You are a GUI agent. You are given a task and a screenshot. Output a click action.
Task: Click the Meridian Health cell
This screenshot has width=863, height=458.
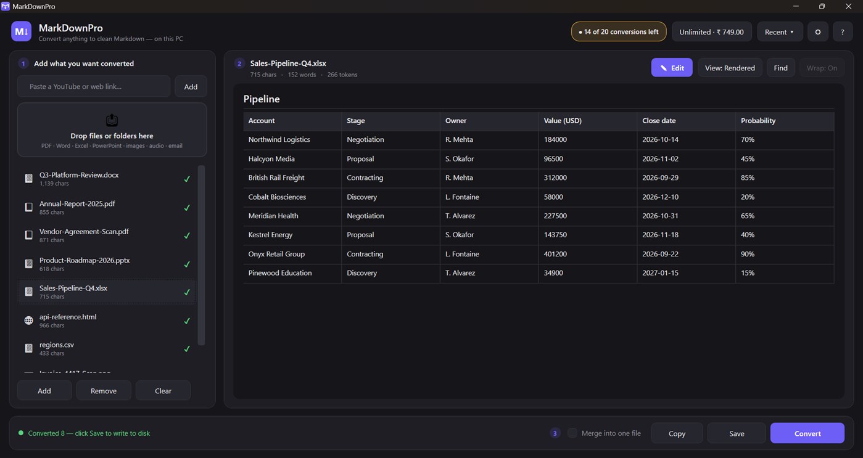coord(292,216)
